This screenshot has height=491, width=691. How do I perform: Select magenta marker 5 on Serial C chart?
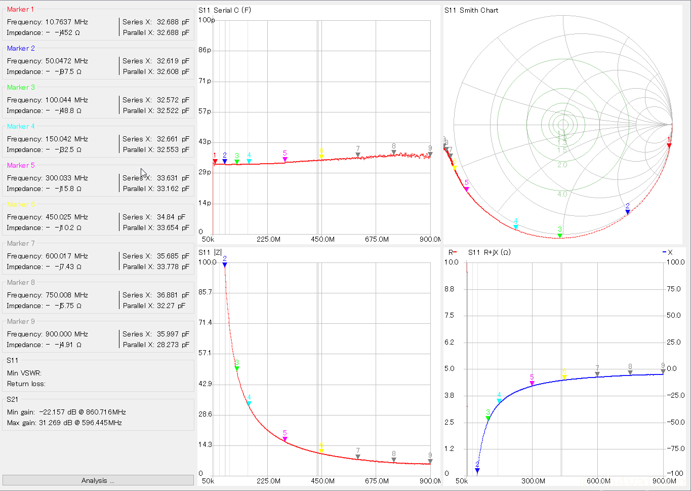point(285,160)
